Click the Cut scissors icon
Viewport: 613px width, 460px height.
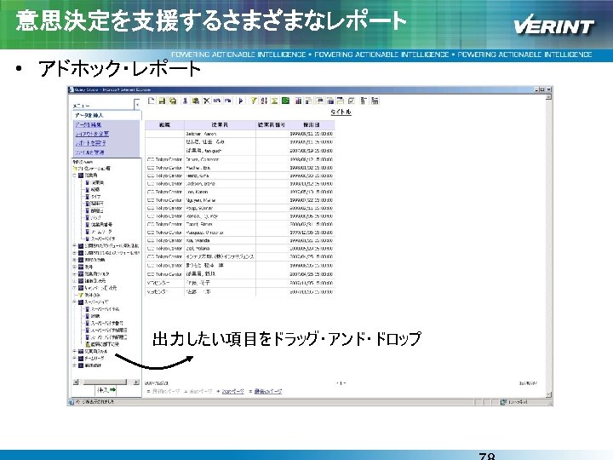(186, 101)
